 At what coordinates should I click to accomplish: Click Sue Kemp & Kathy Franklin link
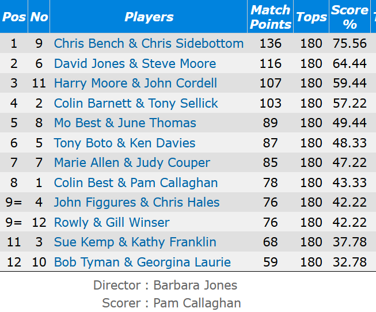[135, 242]
